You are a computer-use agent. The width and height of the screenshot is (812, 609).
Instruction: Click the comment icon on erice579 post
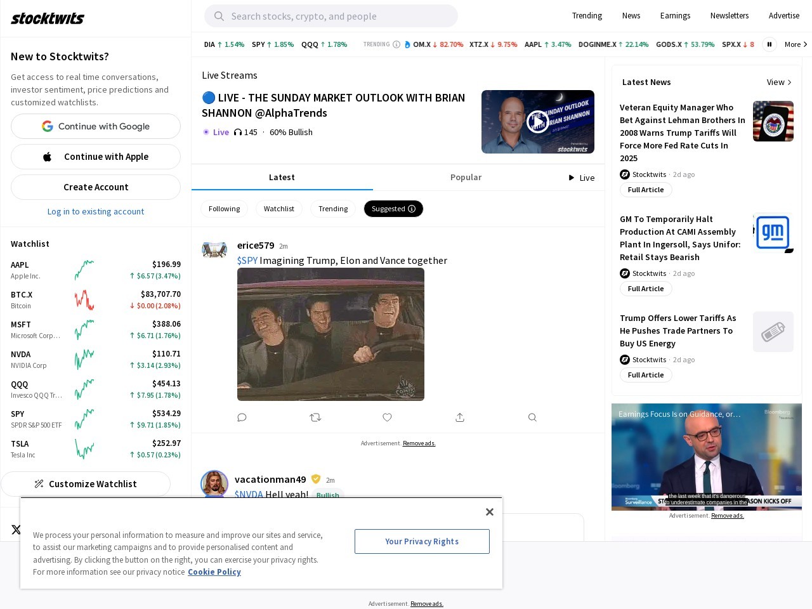click(242, 417)
